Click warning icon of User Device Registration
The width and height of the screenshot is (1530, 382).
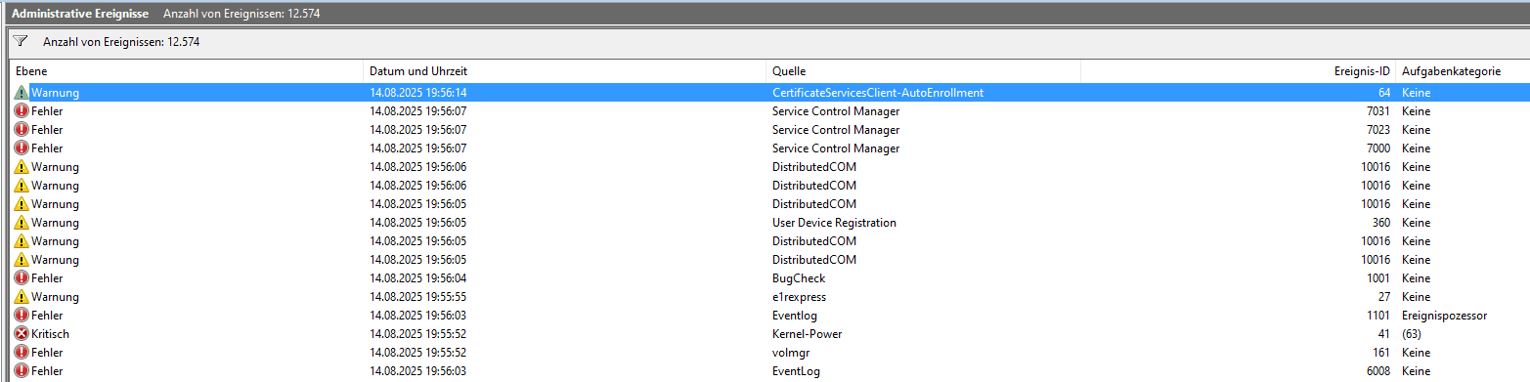(x=22, y=223)
